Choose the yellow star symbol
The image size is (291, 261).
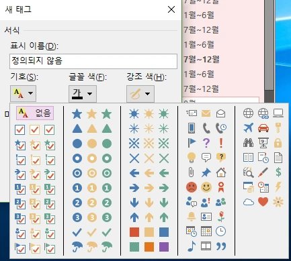(92, 114)
